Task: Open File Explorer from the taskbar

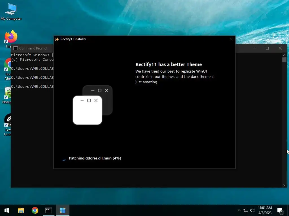Action: point(21,210)
